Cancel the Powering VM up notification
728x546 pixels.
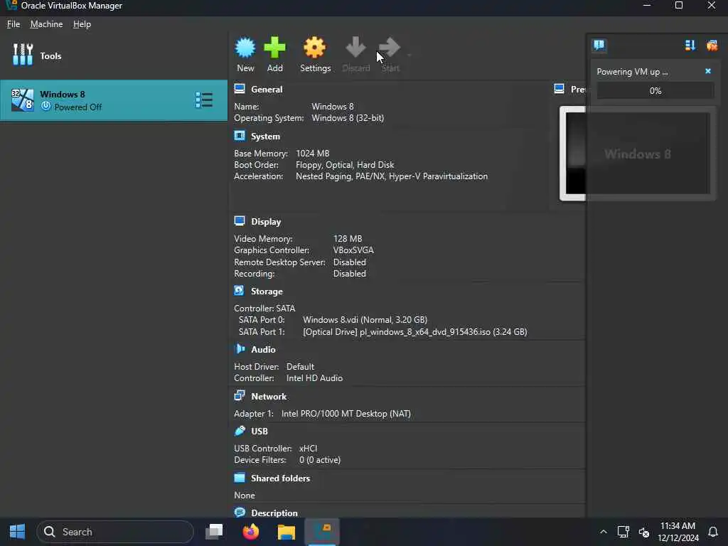(x=707, y=71)
